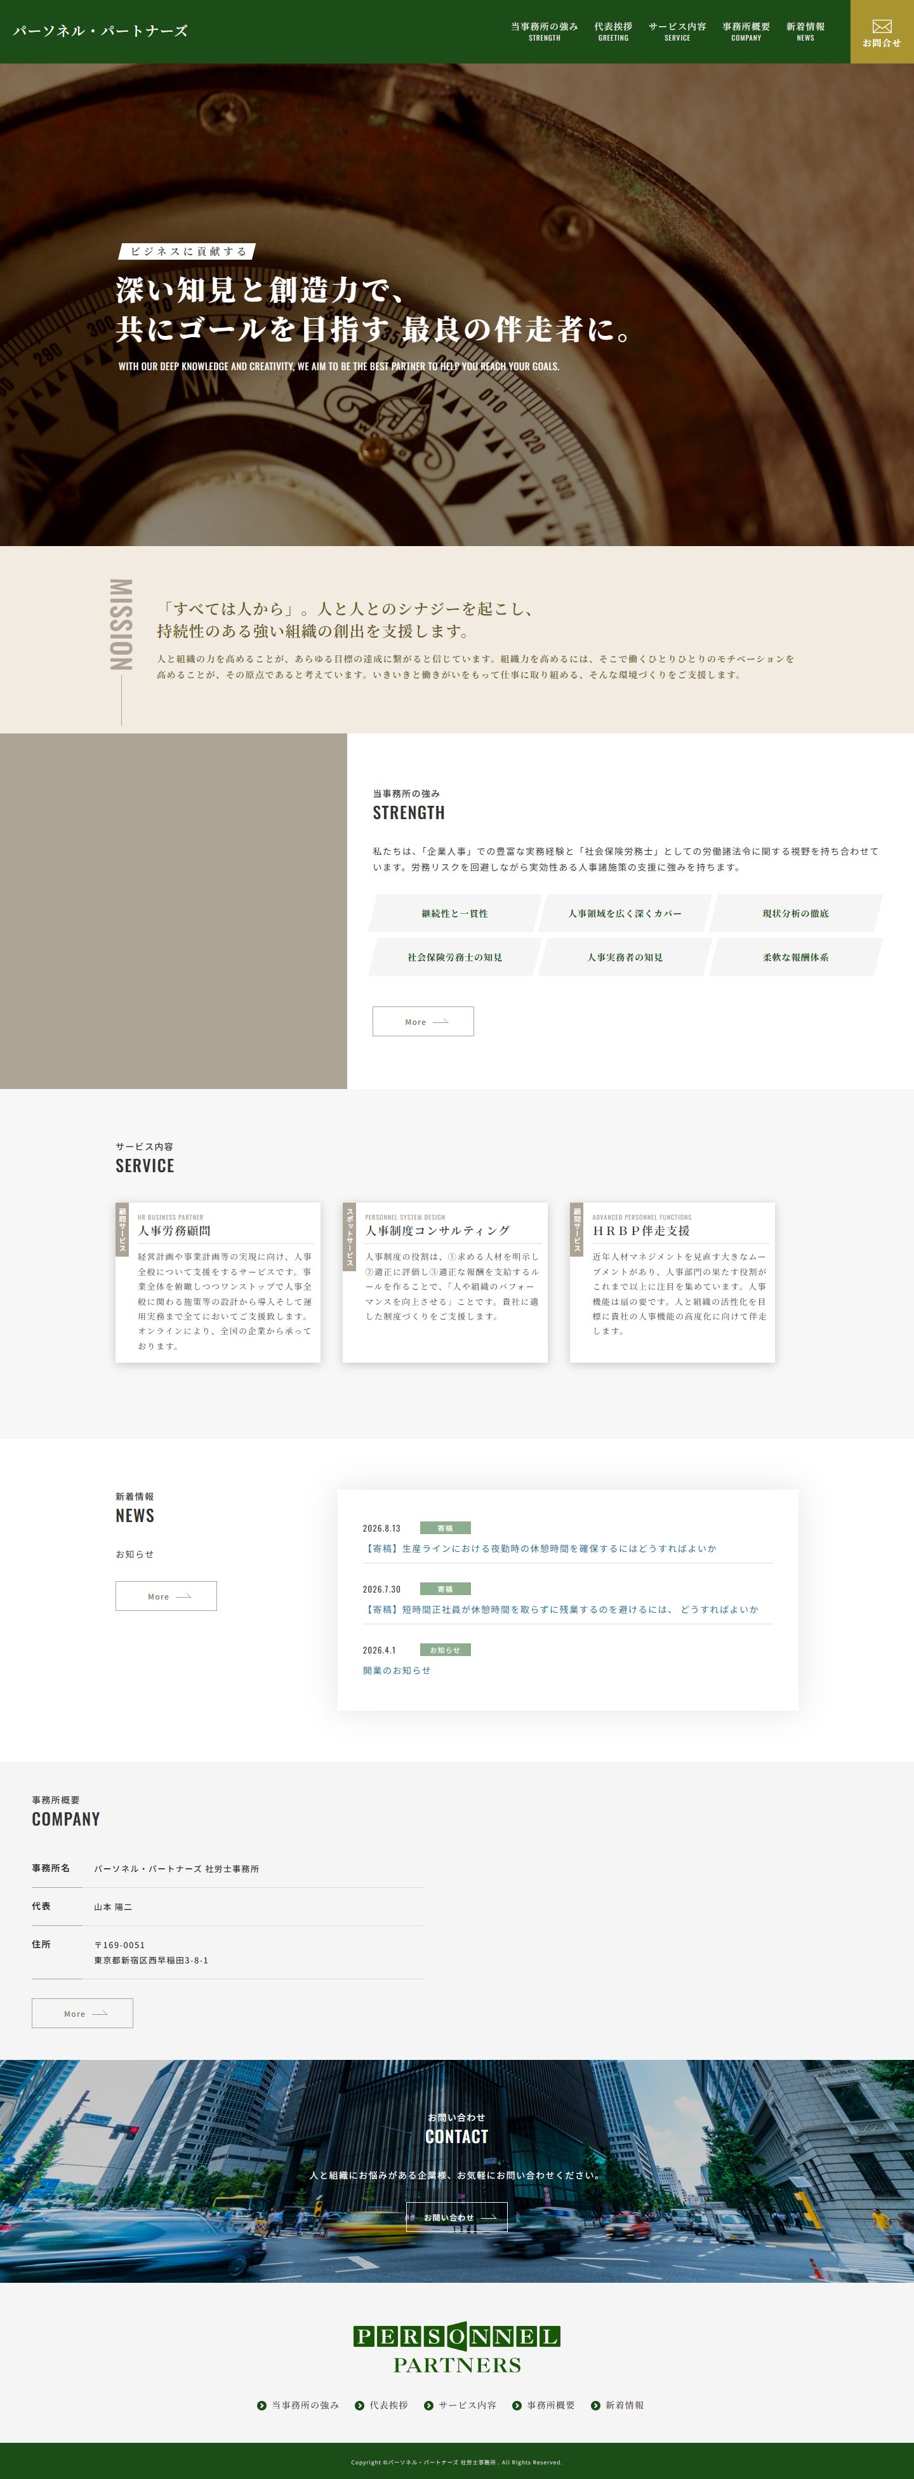Click the 継続性と一貫性 strength tag
The height and width of the screenshot is (2479, 914).
coord(455,913)
